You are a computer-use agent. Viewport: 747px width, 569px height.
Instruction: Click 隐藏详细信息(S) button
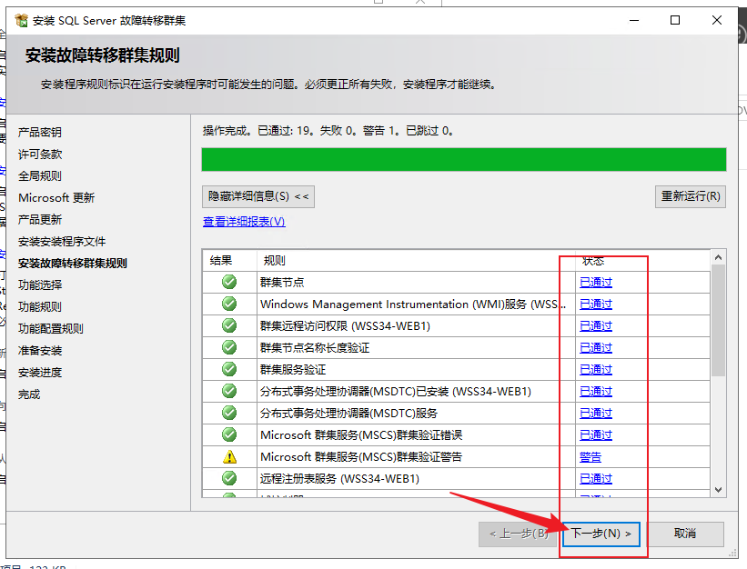258,196
